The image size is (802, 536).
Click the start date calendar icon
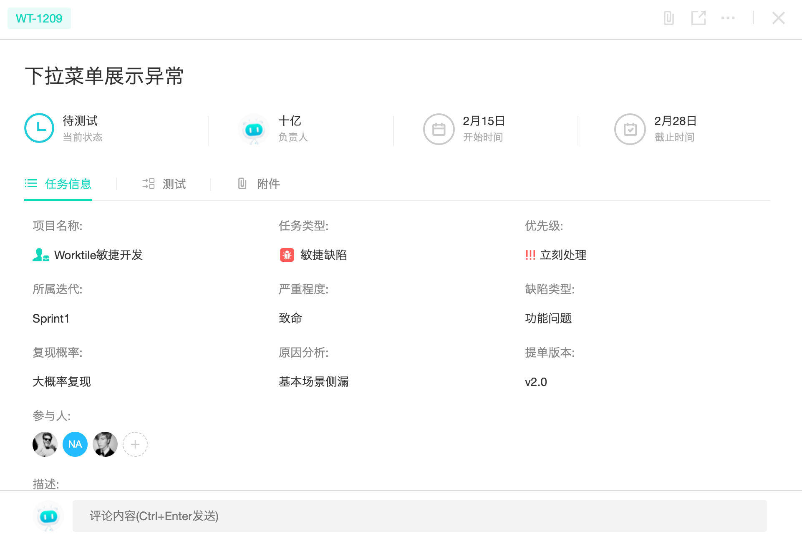(x=439, y=129)
